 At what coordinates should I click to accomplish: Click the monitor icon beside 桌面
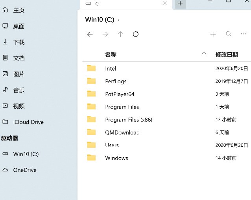click(5, 26)
